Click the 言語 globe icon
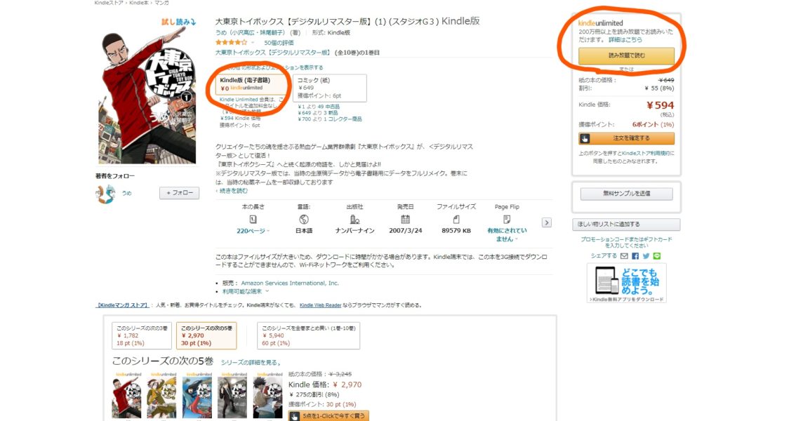This screenshot has height=421, width=803. (x=304, y=219)
